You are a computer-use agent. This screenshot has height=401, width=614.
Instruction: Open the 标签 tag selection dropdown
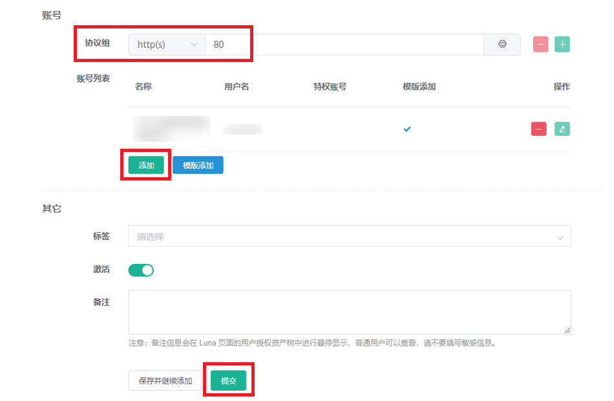349,236
